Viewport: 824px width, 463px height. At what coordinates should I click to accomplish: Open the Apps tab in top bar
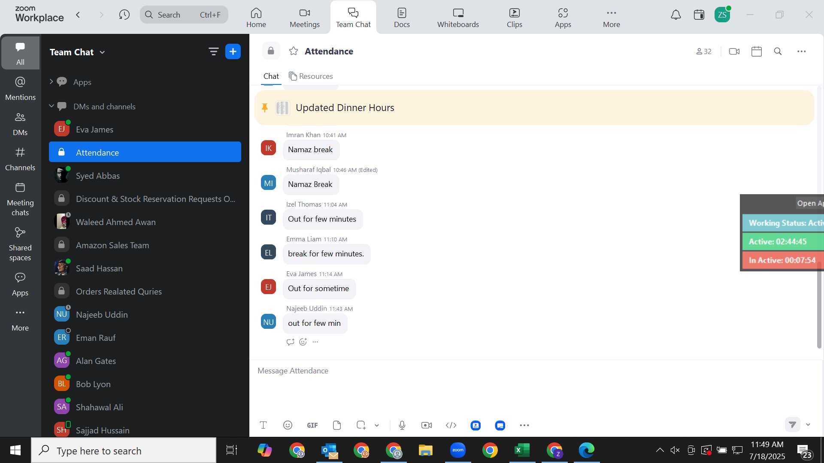563,18
